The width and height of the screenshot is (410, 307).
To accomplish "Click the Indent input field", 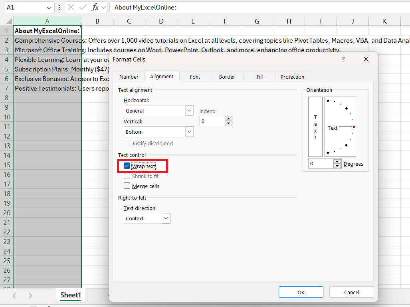I will (x=212, y=121).
